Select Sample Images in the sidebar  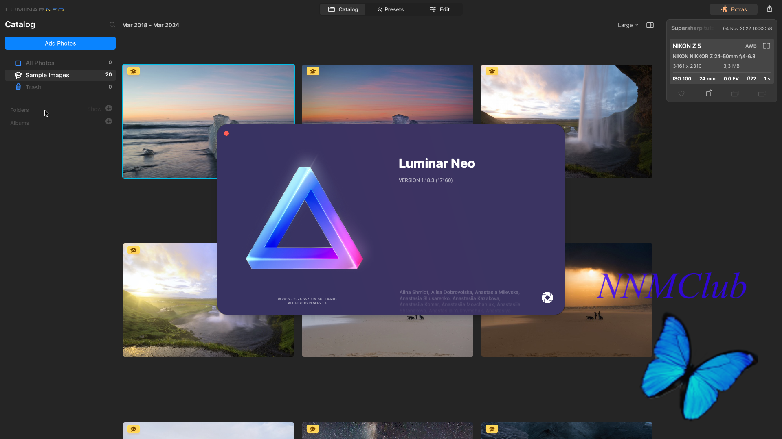(x=60, y=75)
